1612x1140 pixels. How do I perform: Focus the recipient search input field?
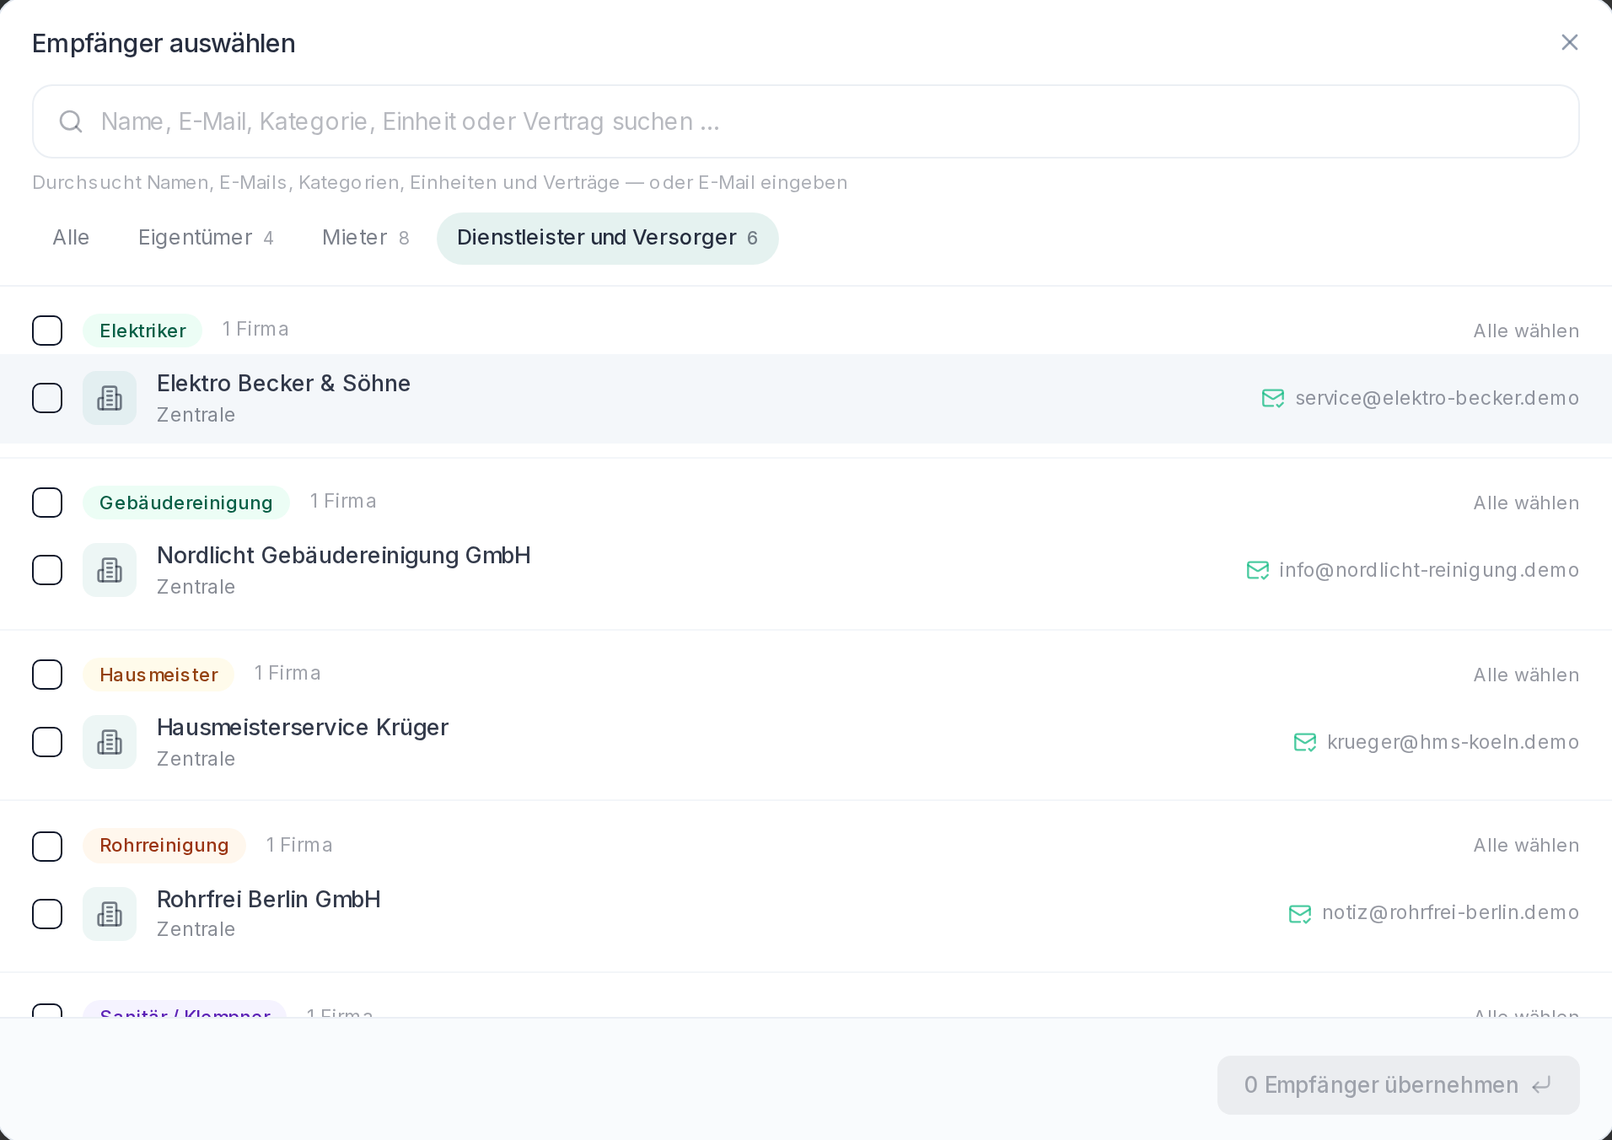pos(806,121)
